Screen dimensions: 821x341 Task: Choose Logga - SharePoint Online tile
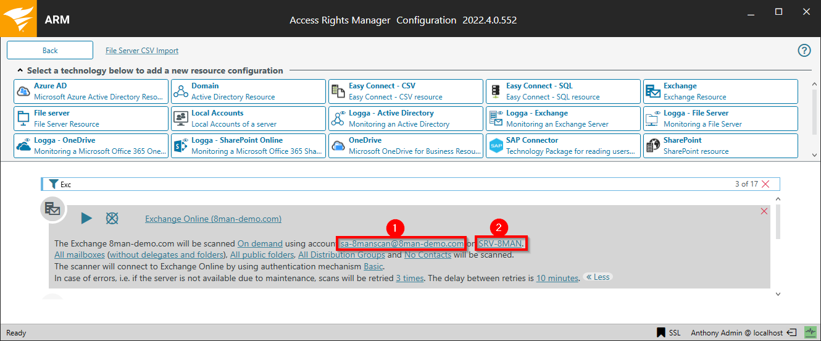pos(248,146)
